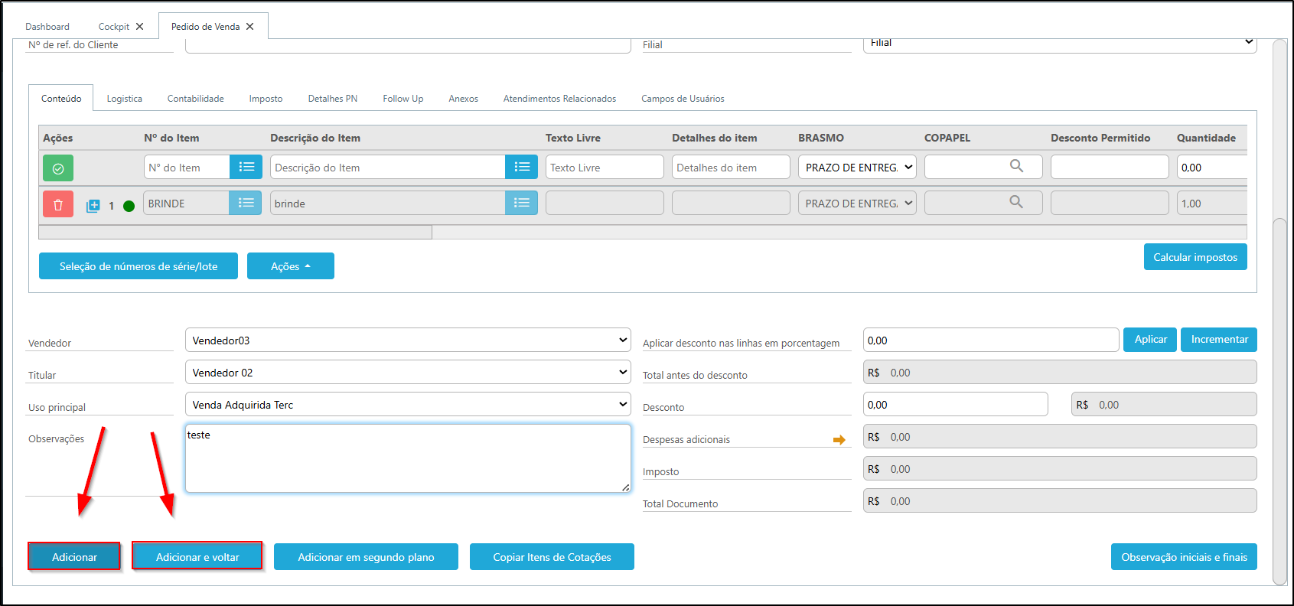Click Adicionar e voltar button
The width and height of the screenshot is (1294, 606).
click(x=197, y=556)
